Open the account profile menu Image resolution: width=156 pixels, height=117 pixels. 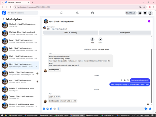[150, 13]
